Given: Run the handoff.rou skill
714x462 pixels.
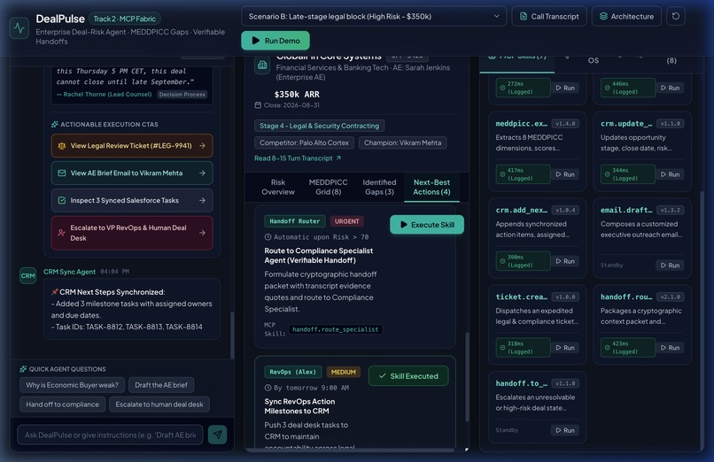Looking at the screenshot, I should click(x=671, y=348).
